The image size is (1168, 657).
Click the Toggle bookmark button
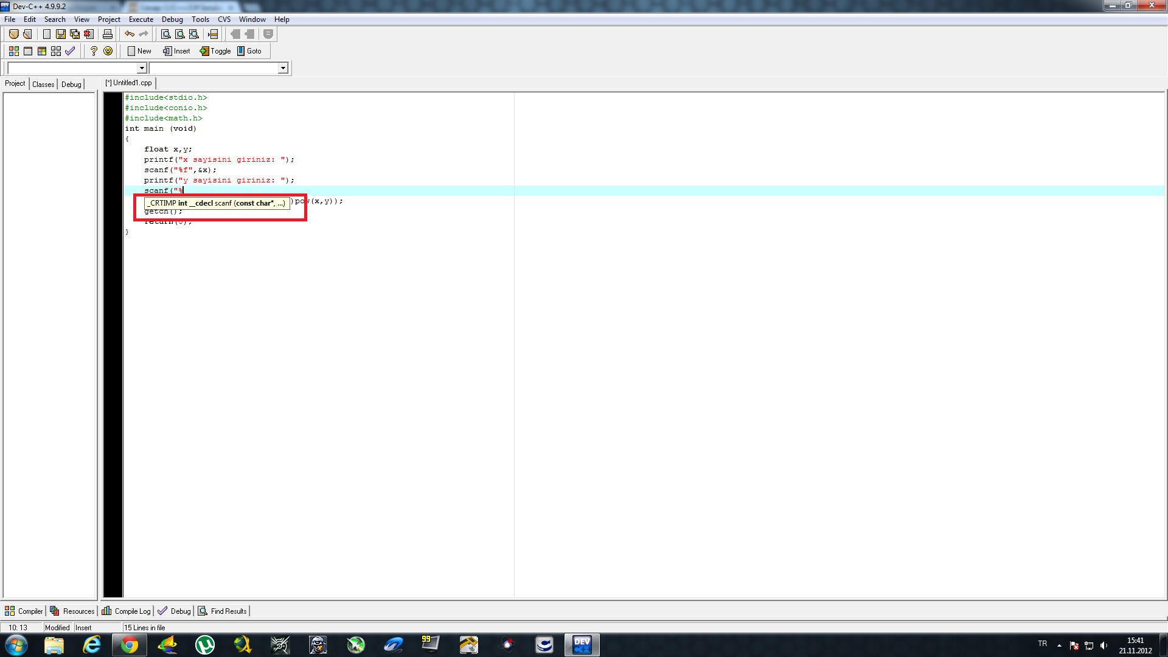click(x=215, y=51)
